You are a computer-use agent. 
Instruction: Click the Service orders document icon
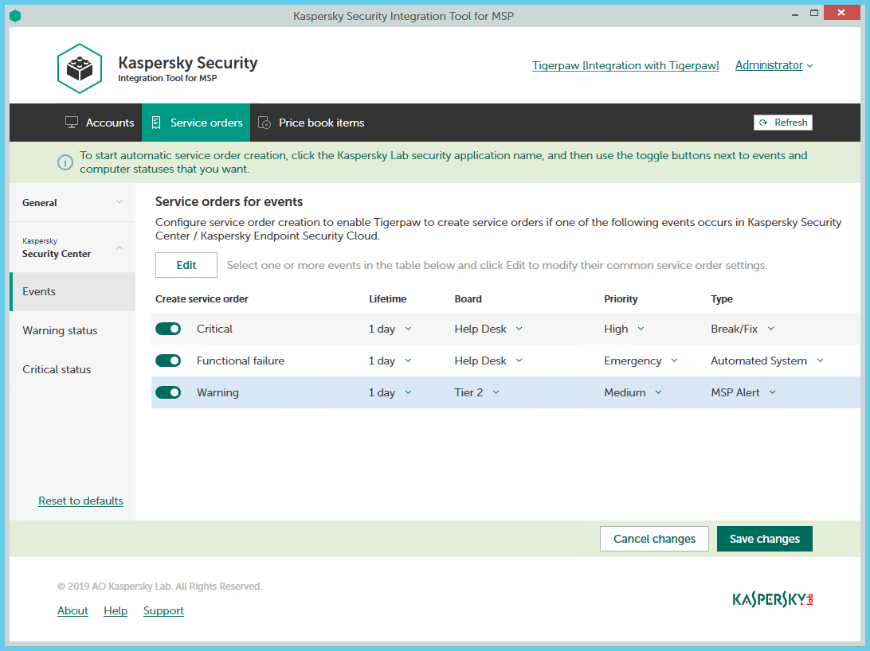[x=156, y=123]
